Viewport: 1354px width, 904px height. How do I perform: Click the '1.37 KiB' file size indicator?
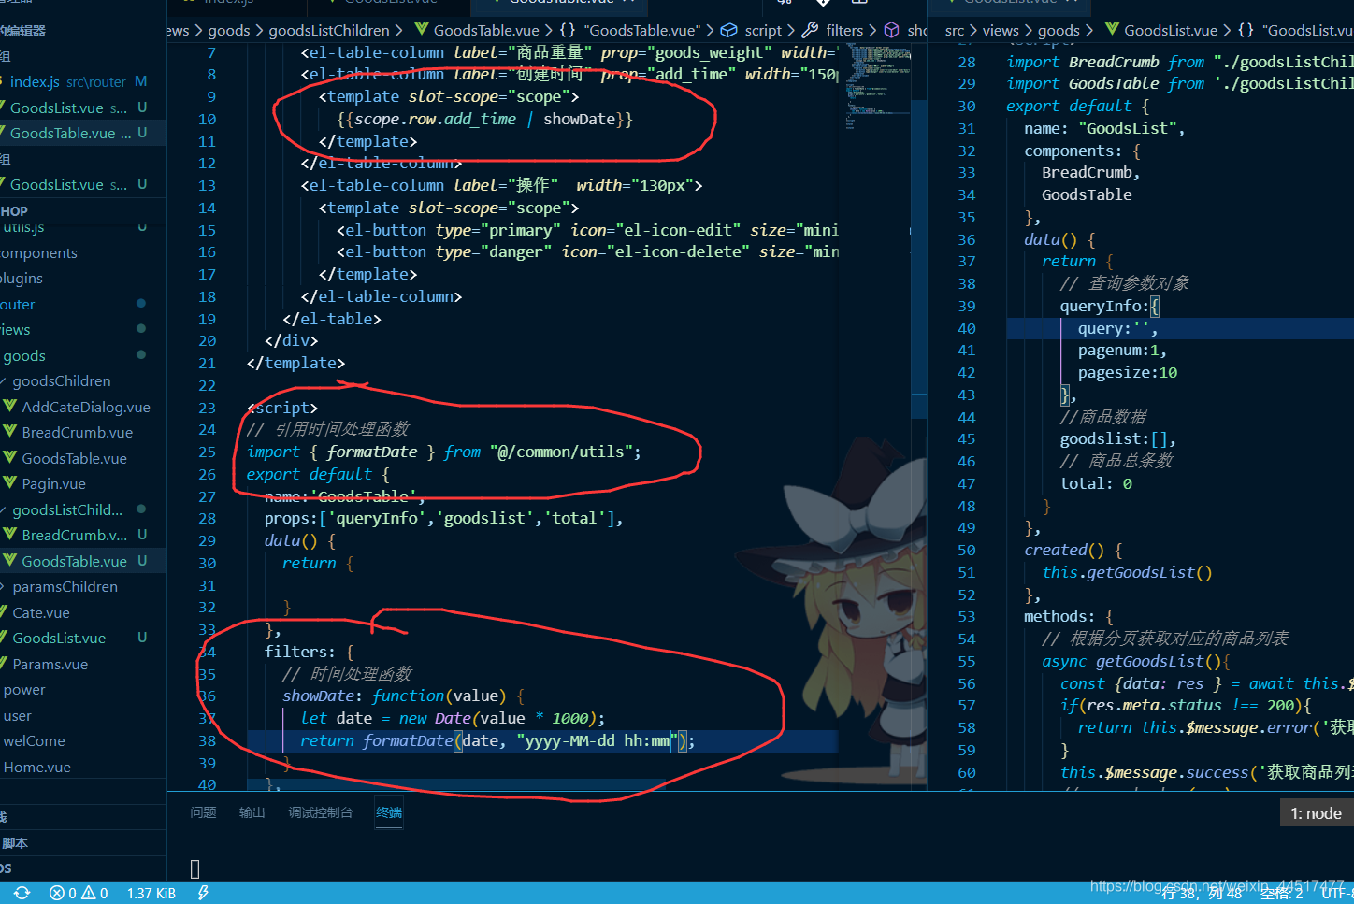click(151, 893)
